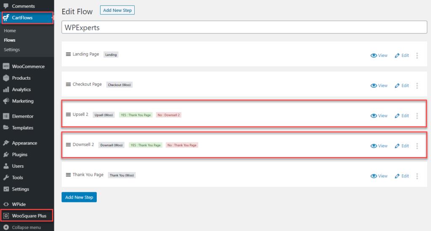431x231 pixels.
Task: Click the WooSquare Plus sidebar icon
Action: pos(6,216)
